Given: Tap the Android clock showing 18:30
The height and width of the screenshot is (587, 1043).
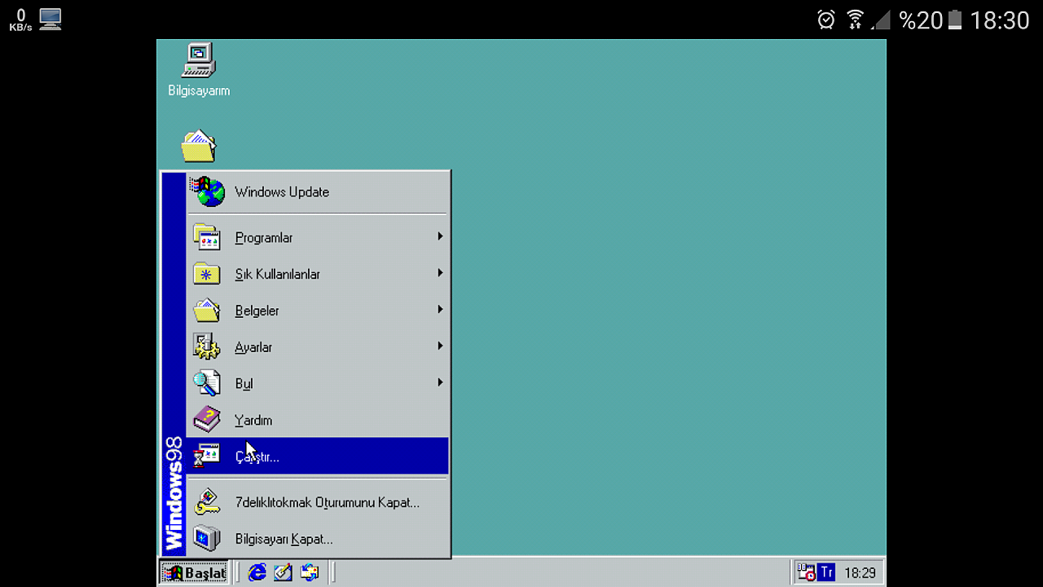Looking at the screenshot, I should pyautogui.click(x=1000, y=20).
